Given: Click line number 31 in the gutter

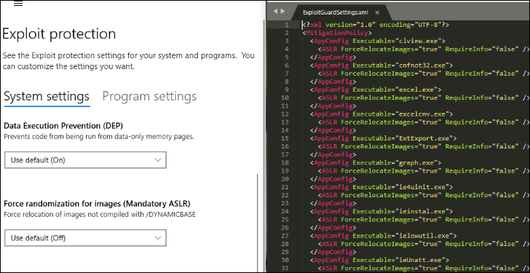Looking at the screenshot, I should pos(285,268).
